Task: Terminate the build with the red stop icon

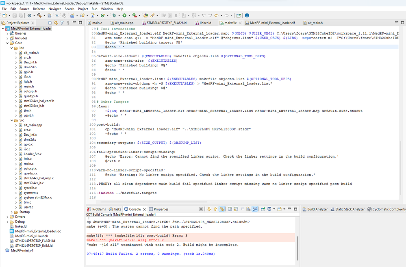Action: tap(200, 209)
